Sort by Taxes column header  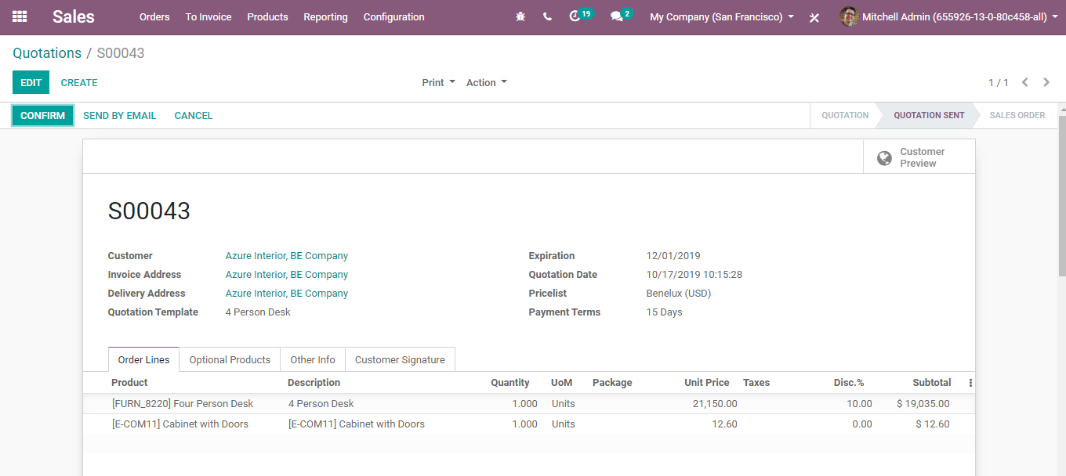coord(756,383)
